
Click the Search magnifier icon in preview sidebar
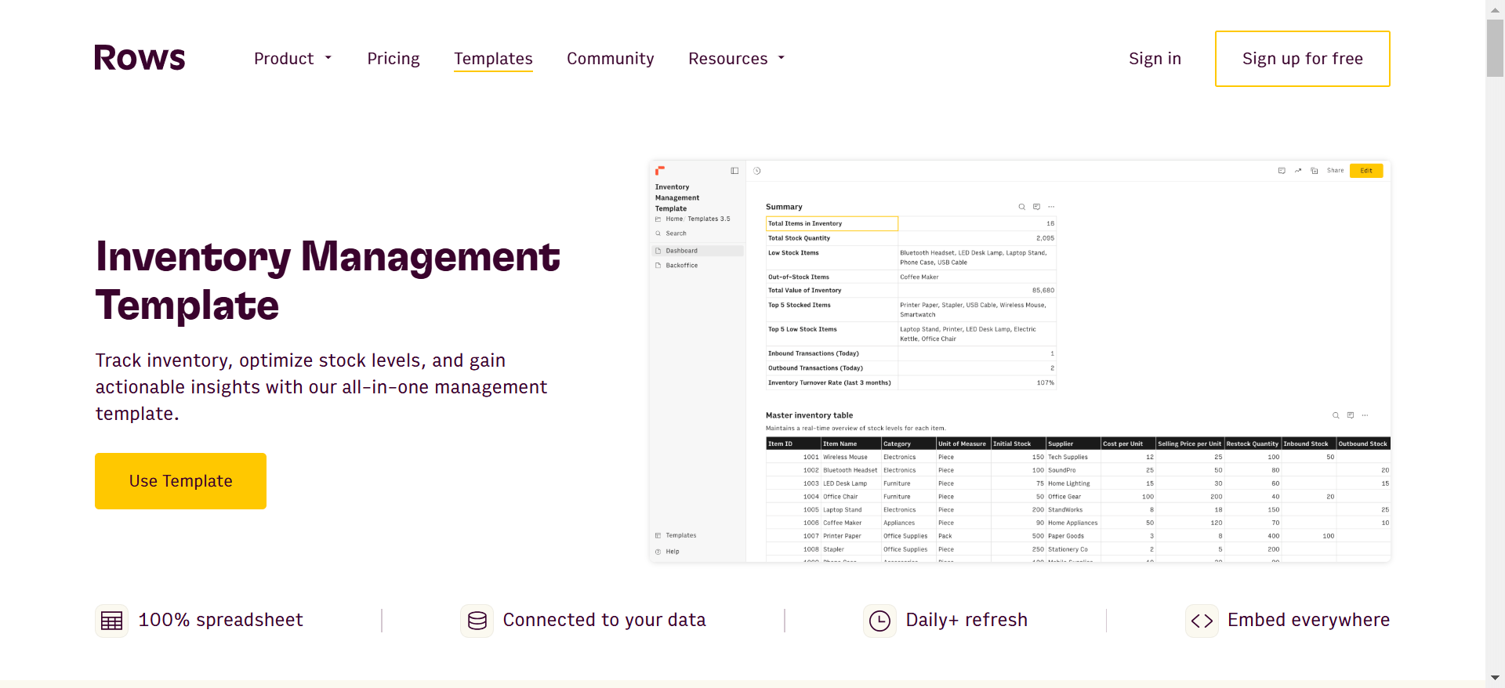(x=658, y=234)
